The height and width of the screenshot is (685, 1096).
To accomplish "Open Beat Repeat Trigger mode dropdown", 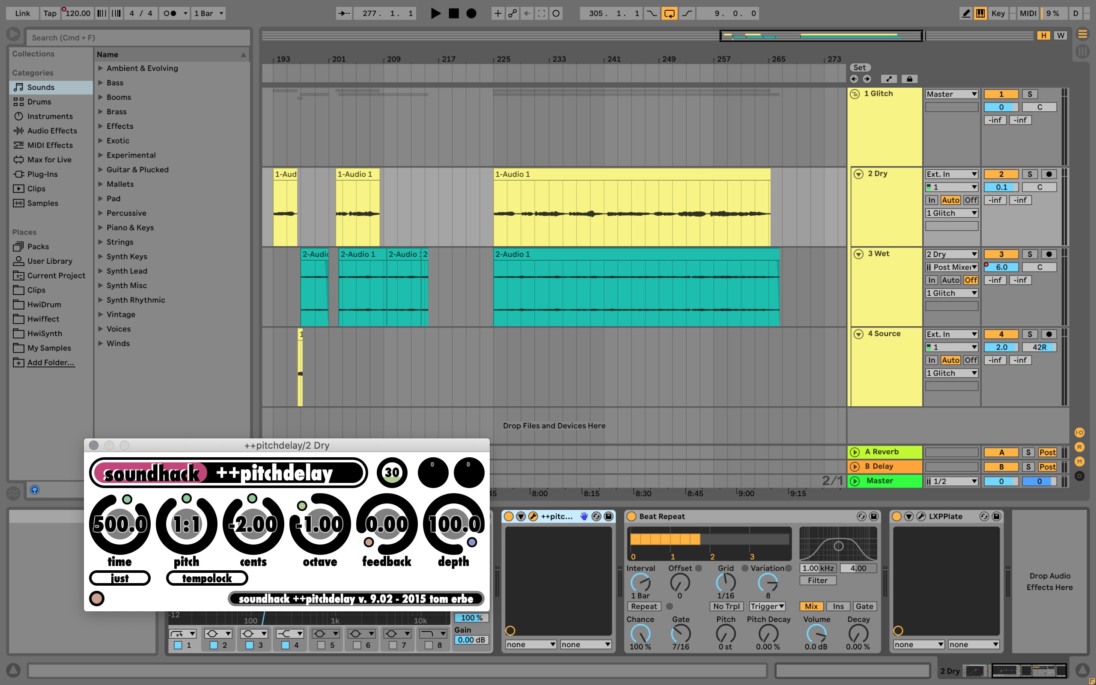I will tap(767, 607).
